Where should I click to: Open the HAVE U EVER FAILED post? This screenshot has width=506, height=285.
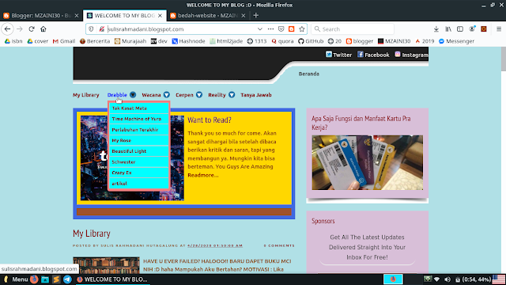217,265
